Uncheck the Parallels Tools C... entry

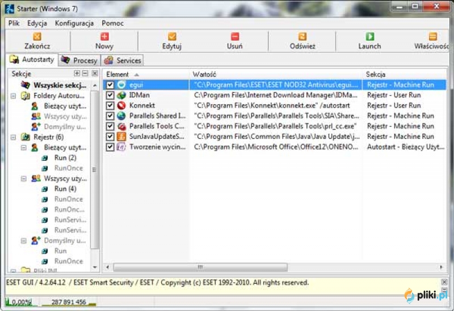coord(110,126)
